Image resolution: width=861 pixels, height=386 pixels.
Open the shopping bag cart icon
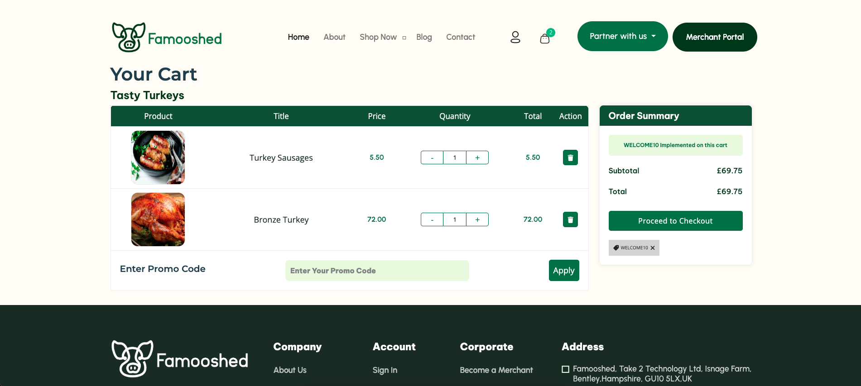[x=545, y=38]
